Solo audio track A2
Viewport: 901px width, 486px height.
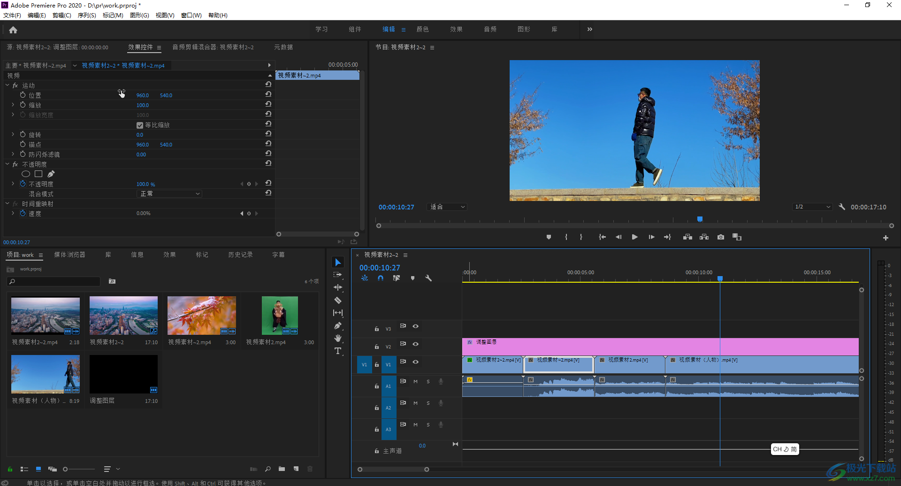pyautogui.click(x=428, y=403)
